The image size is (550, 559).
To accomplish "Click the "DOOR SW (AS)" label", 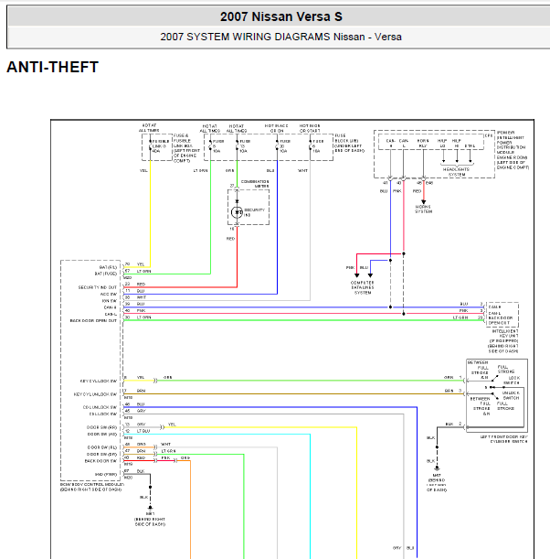I will (x=102, y=435).
